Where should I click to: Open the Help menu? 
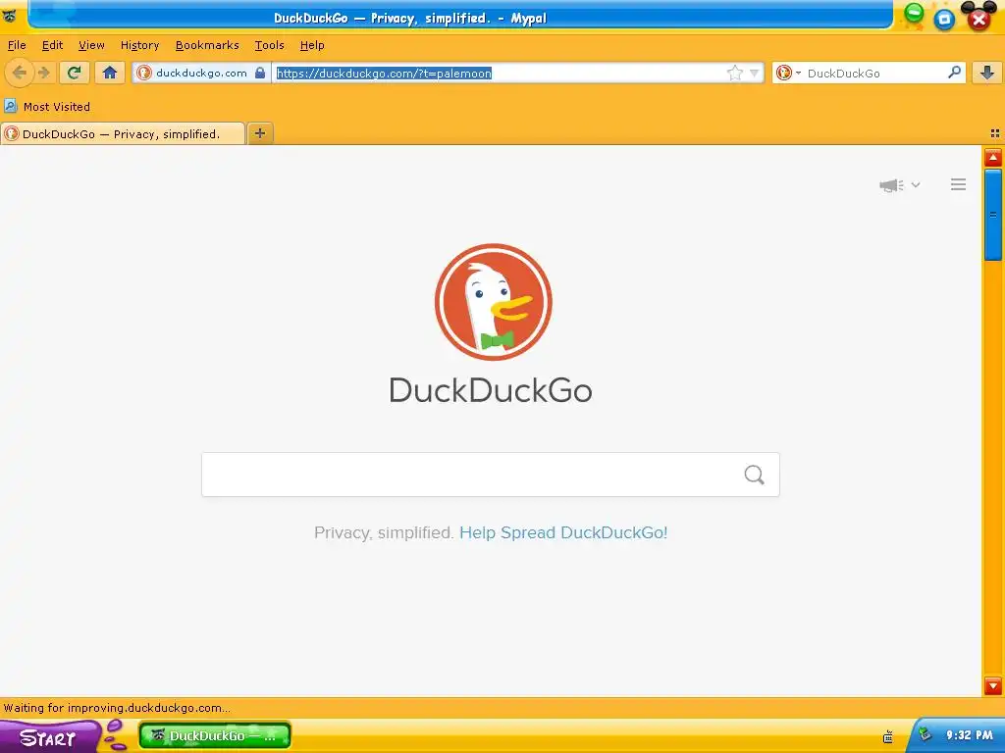(312, 45)
